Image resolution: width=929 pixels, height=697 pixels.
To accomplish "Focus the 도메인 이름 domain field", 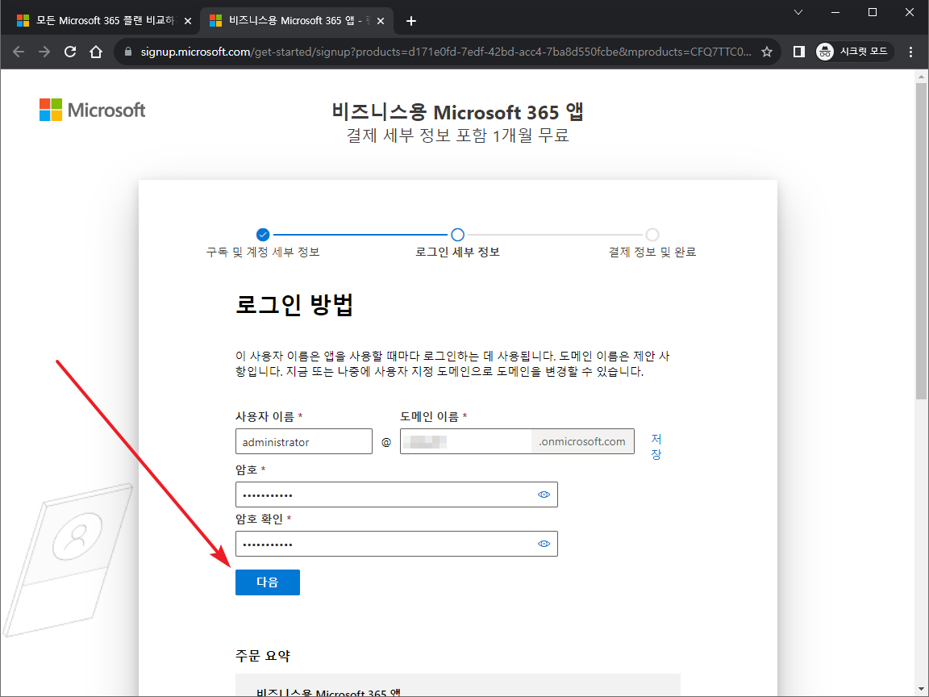I will 465,441.
